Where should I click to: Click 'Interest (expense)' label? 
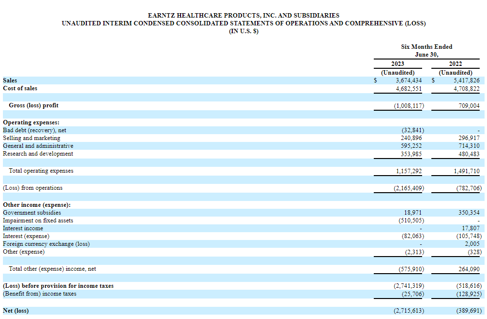pos(26,236)
